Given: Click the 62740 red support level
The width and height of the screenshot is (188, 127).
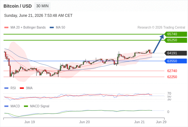Looking at the screenshot, I should pyautogui.click(x=172, y=71).
